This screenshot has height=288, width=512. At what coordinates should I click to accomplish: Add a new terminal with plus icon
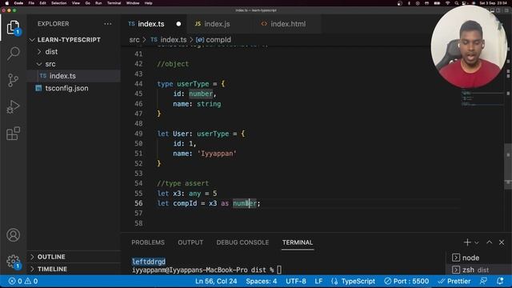tap(467, 242)
